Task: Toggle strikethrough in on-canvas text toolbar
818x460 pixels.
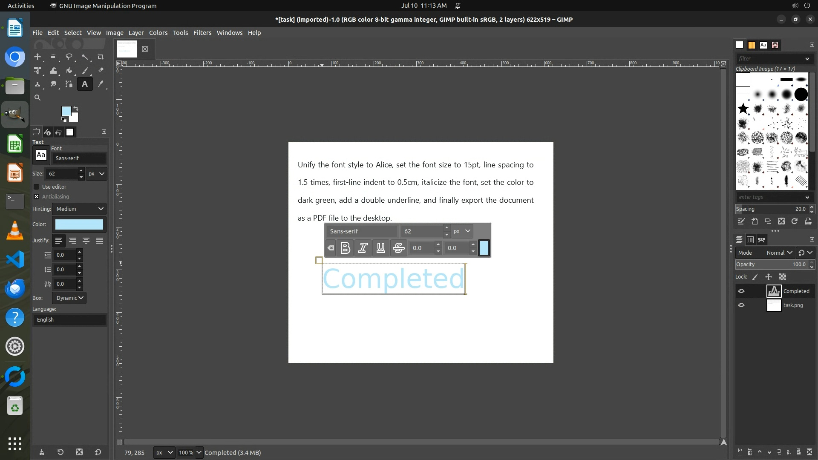Action: [x=398, y=248]
